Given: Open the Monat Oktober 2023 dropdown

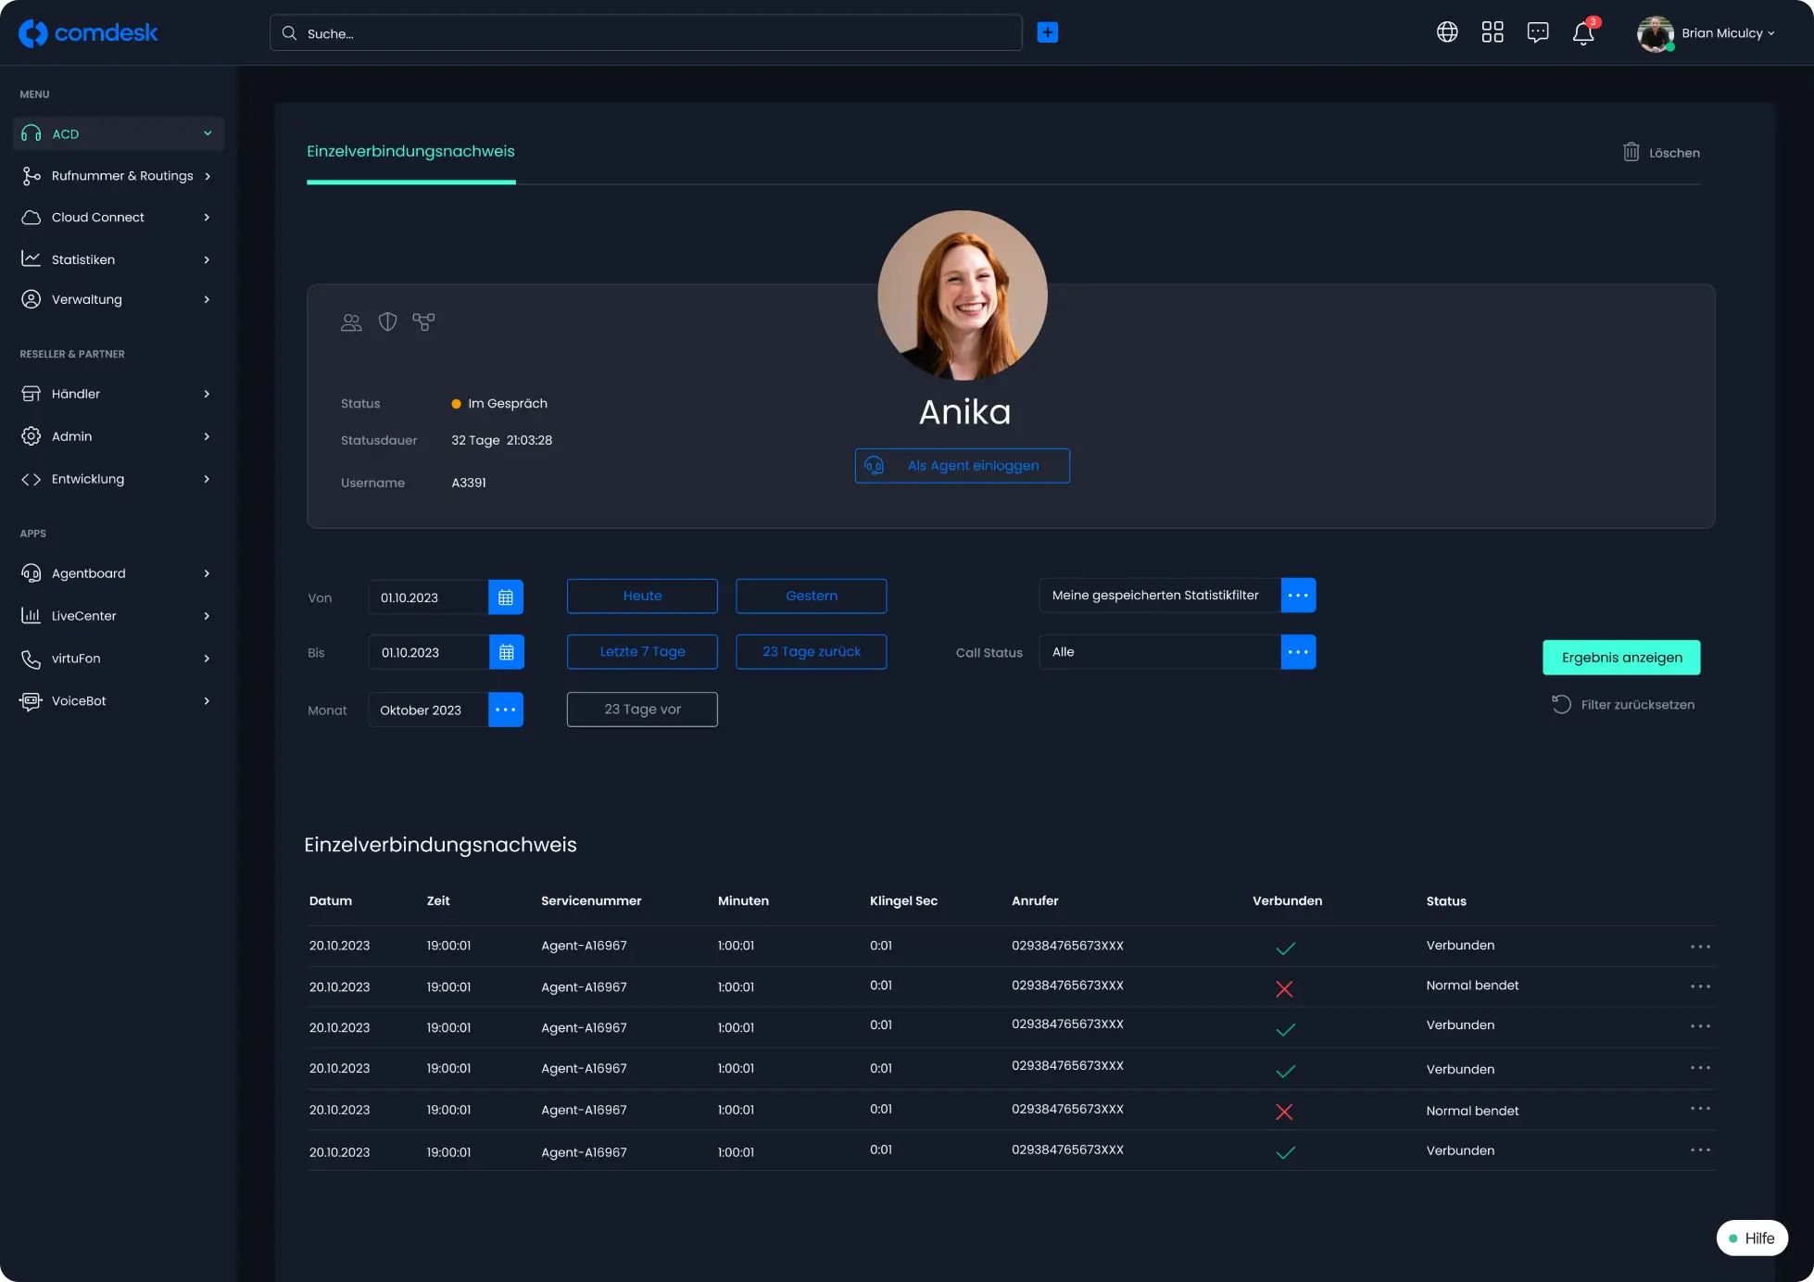Looking at the screenshot, I should (506, 710).
